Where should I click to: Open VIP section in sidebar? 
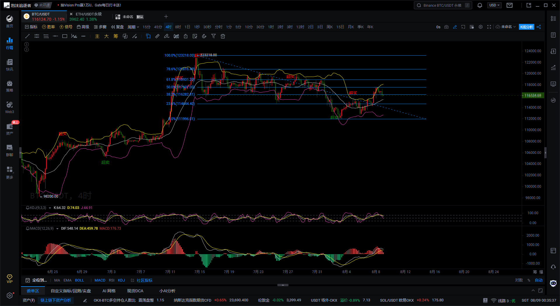10,279
